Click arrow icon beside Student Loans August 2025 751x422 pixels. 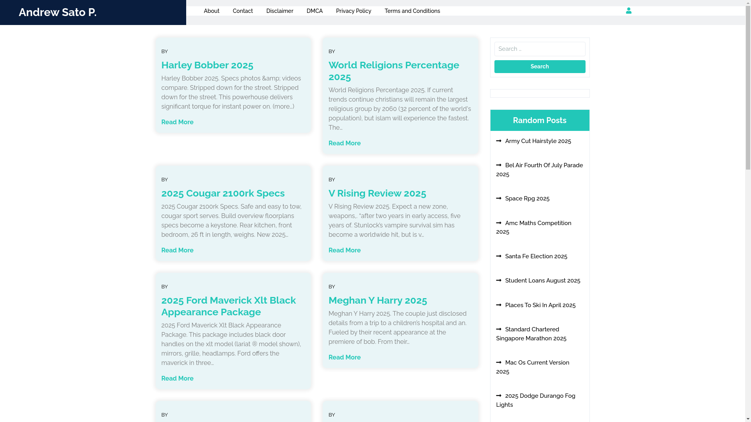click(x=499, y=280)
